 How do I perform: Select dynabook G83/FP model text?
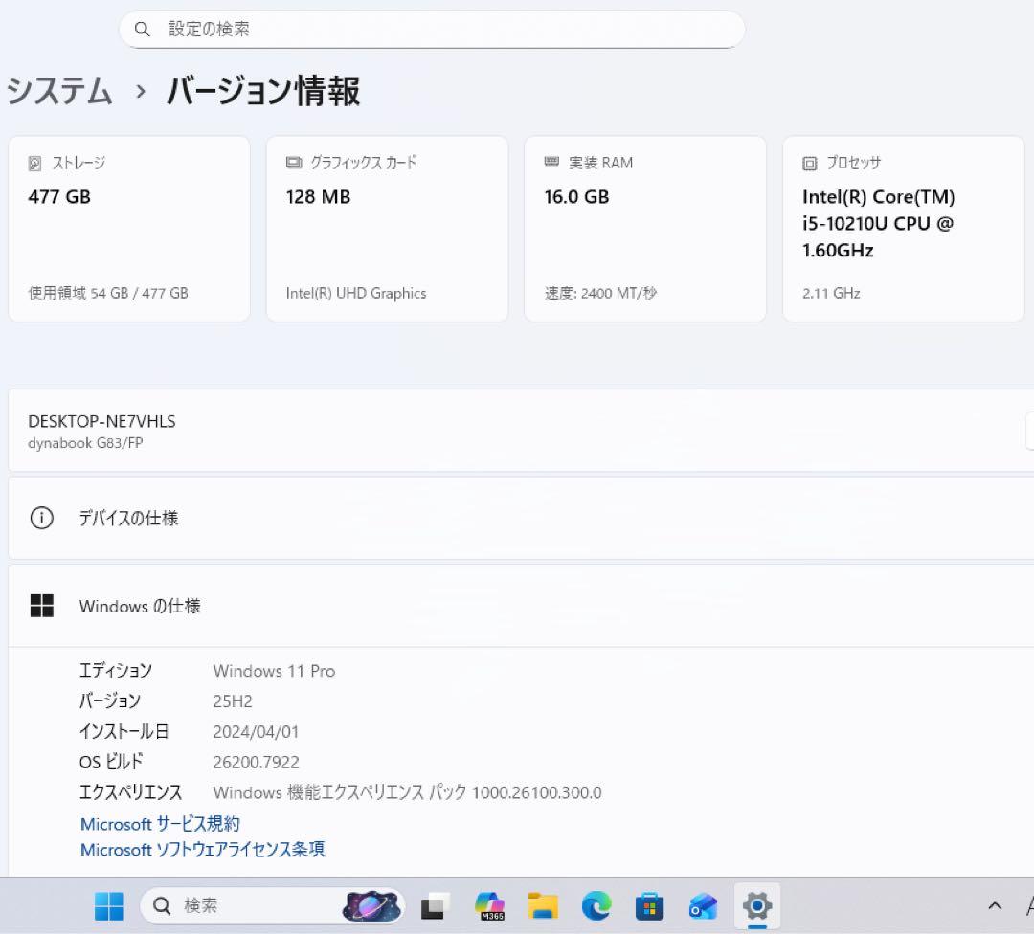point(85,443)
